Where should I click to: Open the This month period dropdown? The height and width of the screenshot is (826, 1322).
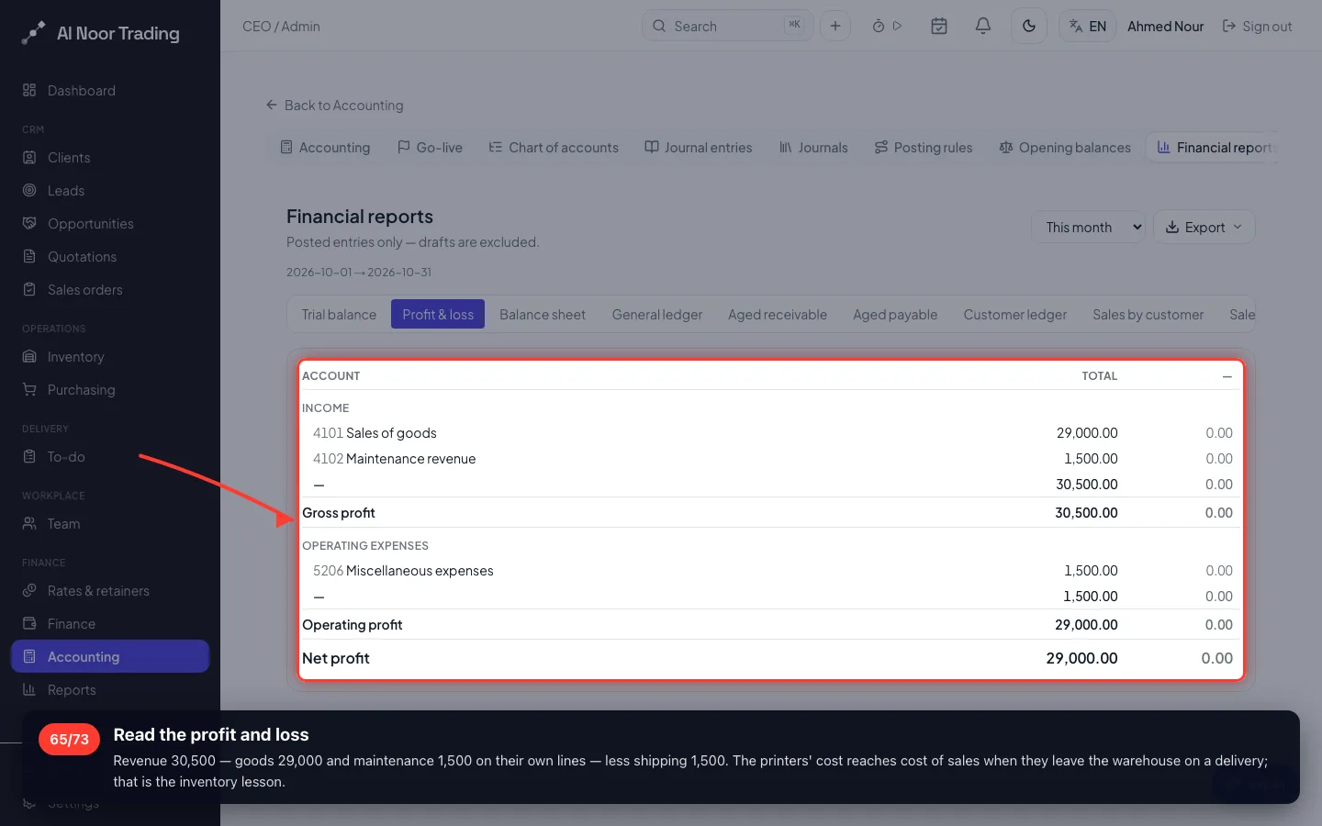tap(1088, 227)
